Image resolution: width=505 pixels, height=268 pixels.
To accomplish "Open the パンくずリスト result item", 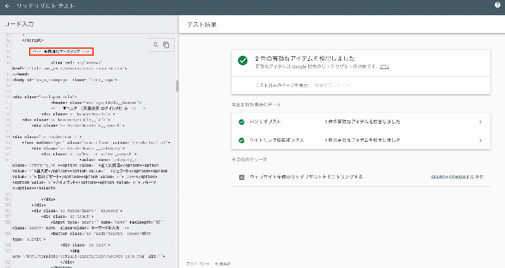I will point(361,122).
